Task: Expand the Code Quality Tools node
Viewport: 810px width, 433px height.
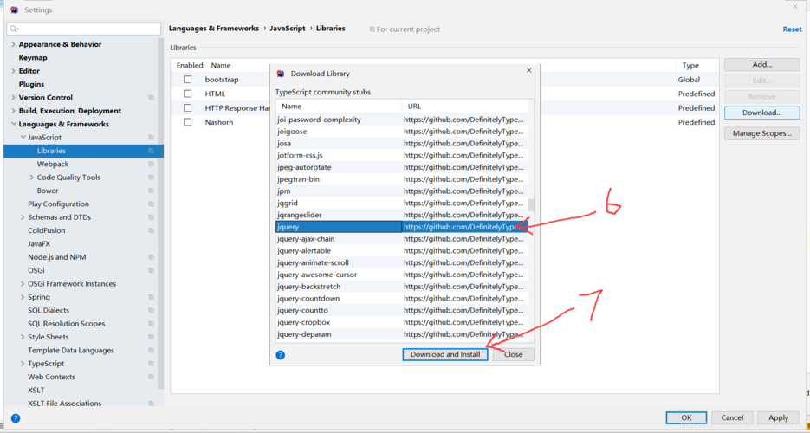Action: point(31,178)
